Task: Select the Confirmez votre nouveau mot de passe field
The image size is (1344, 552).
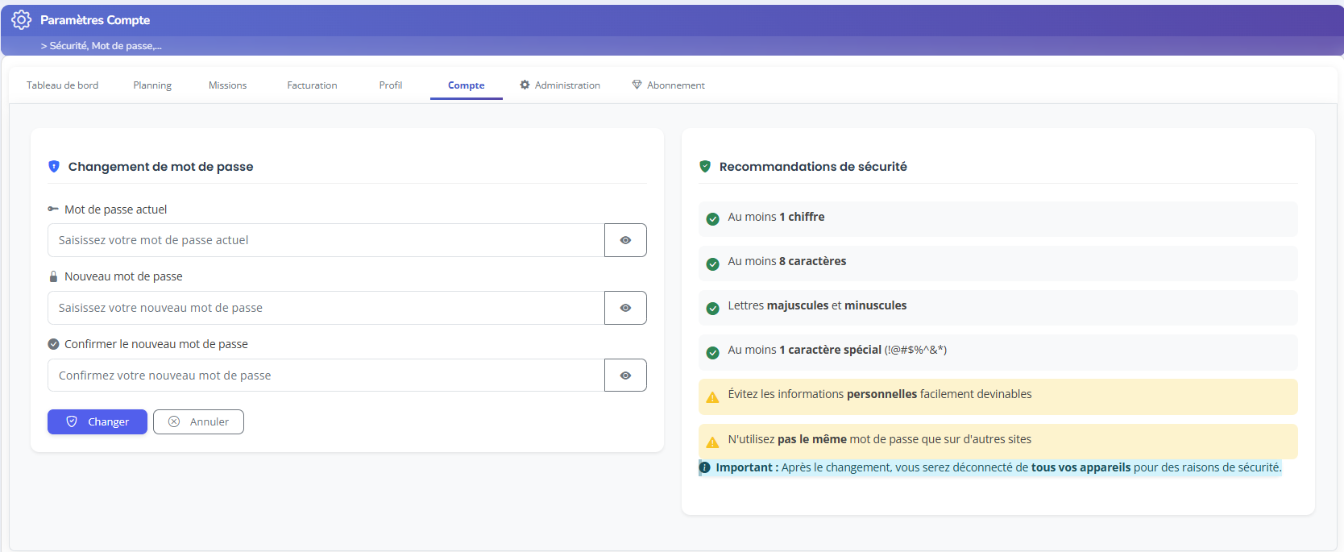Action: [x=326, y=376]
